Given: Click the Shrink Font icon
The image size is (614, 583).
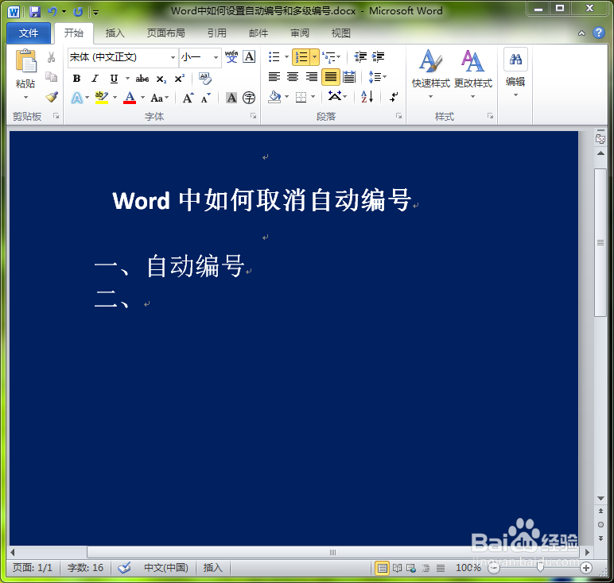Looking at the screenshot, I should pos(205,98).
